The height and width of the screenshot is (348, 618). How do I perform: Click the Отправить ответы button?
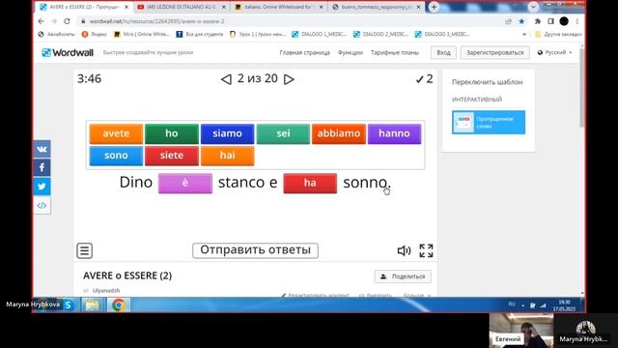click(x=255, y=250)
